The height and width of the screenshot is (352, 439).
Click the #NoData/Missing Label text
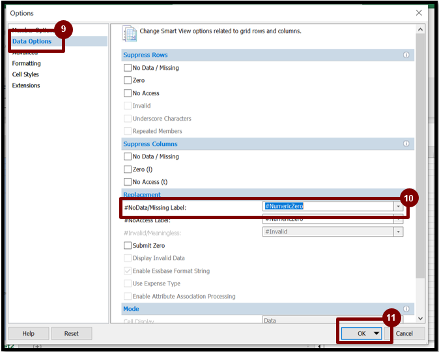[x=155, y=208]
